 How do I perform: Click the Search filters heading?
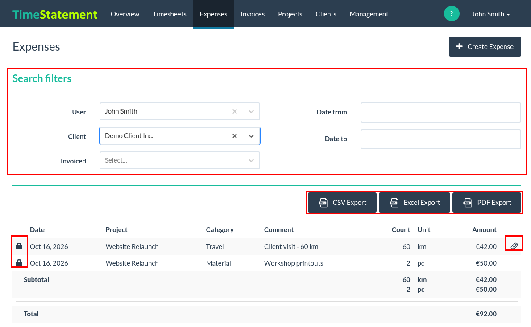click(x=42, y=78)
